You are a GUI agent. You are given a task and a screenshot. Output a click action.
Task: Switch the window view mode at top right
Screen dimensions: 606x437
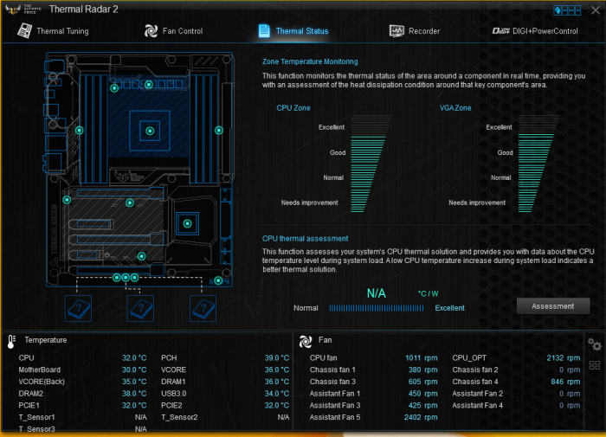point(567,10)
